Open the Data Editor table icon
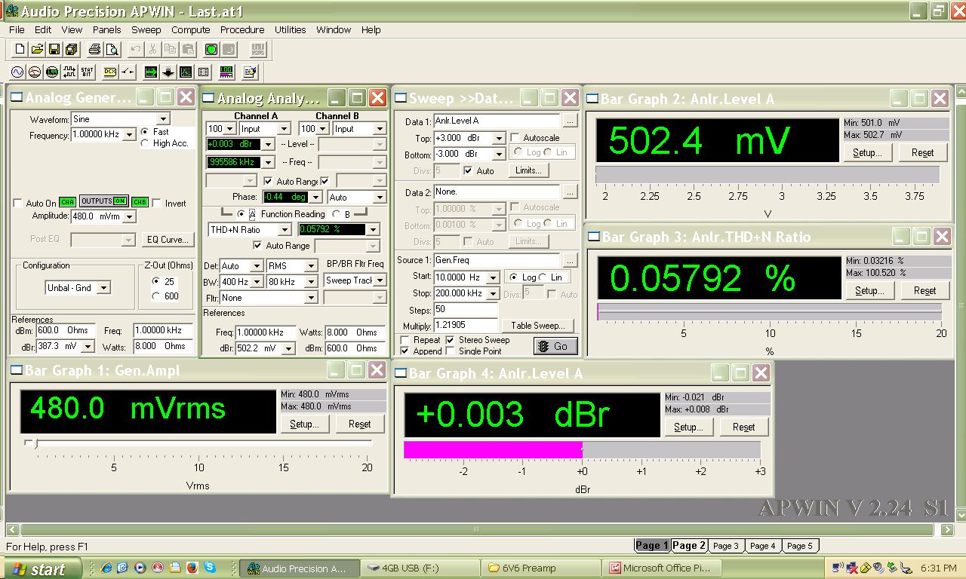Image resolution: width=966 pixels, height=579 pixels. (x=203, y=72)
